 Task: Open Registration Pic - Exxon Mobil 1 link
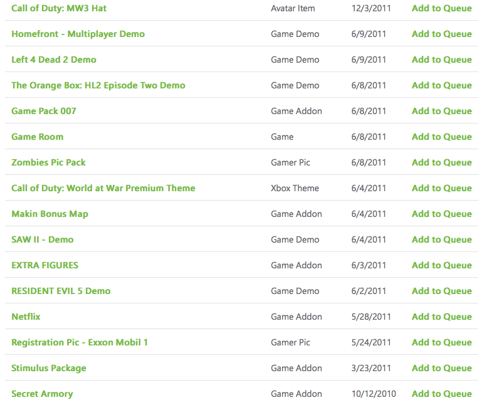coord(80,342)
